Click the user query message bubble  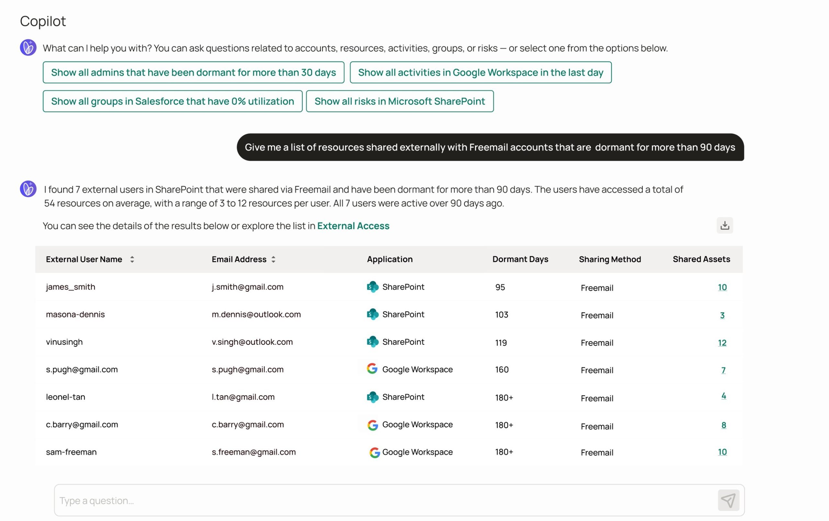[x=490, y=147]
